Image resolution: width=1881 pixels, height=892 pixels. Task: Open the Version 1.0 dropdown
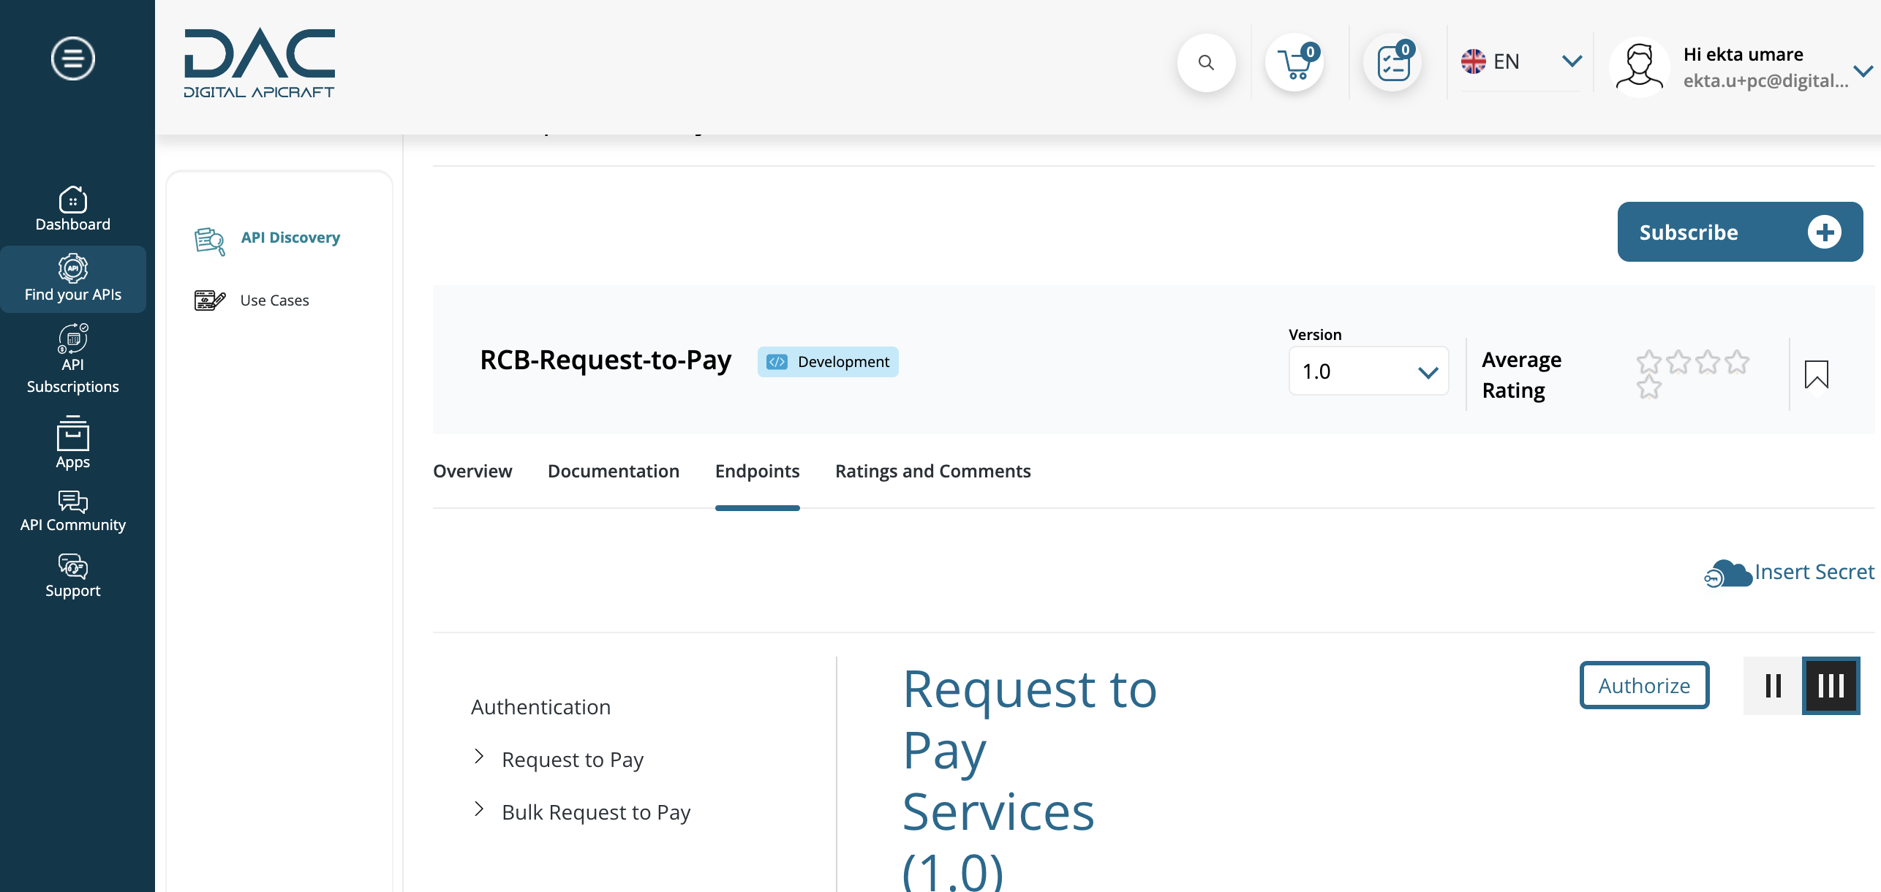pyautogui.click(x=1368, y=371)
